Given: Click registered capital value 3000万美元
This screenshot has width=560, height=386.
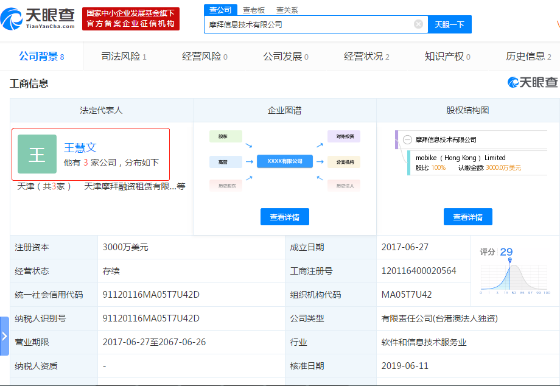Looking at the screenshot, I should click(x=125, y=247).
